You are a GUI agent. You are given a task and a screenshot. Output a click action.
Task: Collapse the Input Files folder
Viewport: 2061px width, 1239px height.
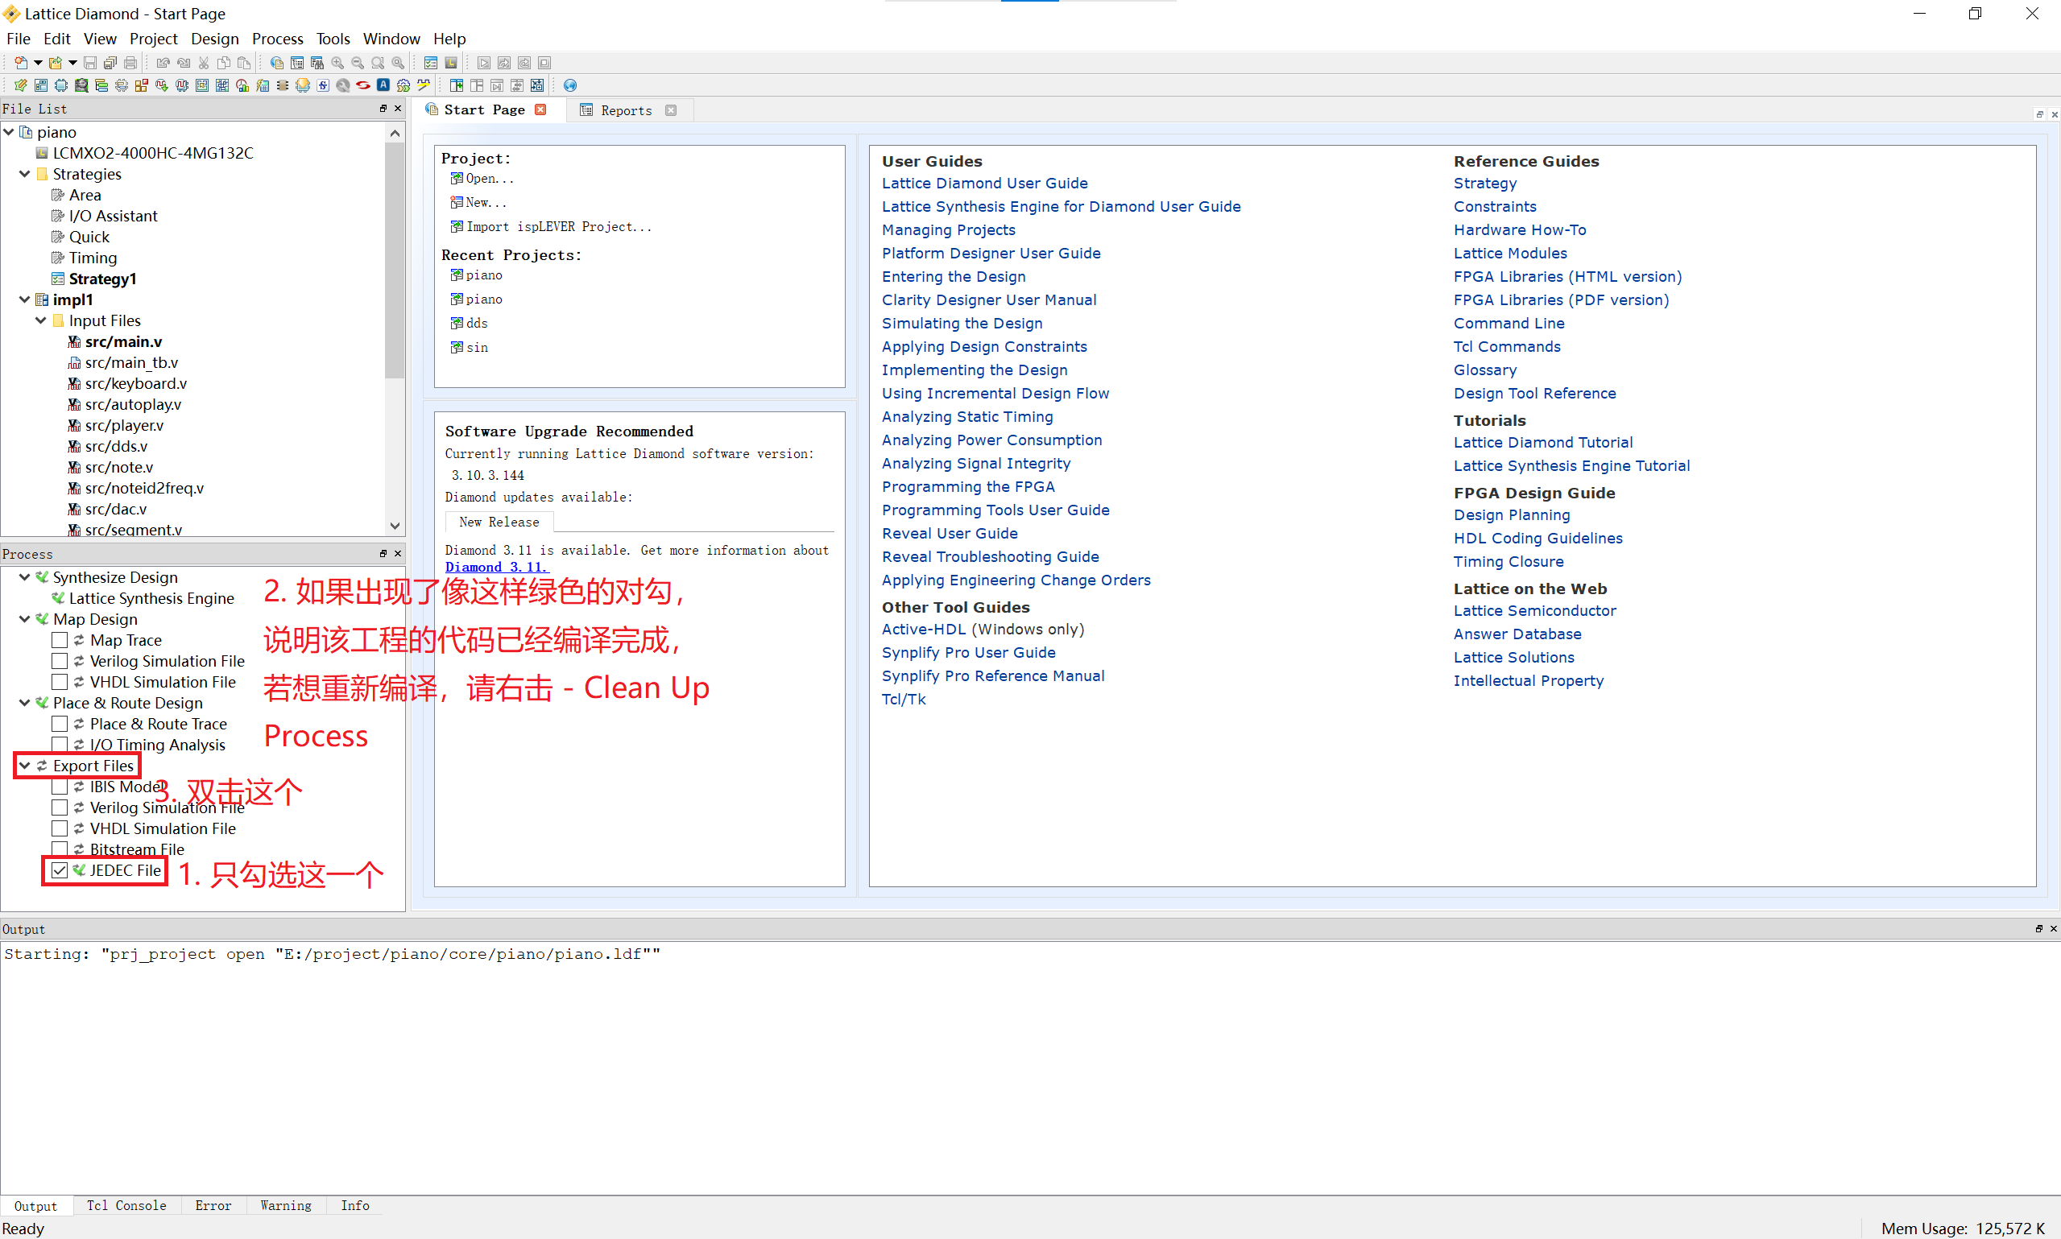tap(41, 320)
